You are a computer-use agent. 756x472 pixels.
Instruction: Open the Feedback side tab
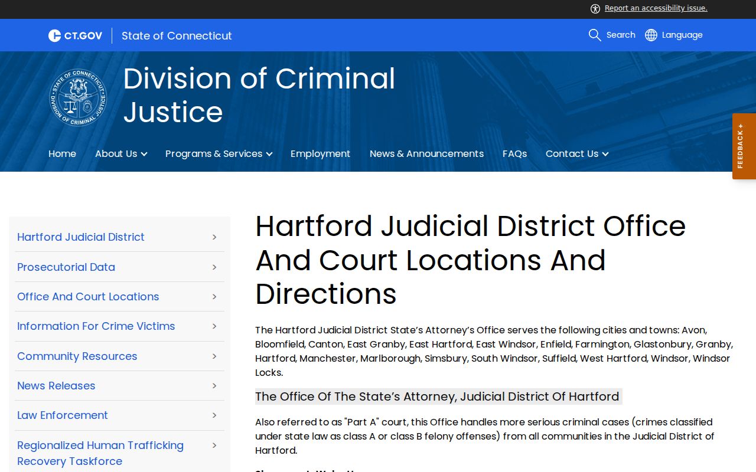(744, 146)
